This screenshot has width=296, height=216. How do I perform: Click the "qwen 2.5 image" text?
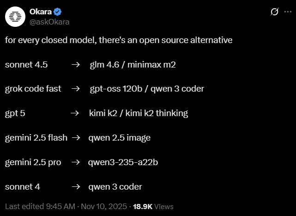120,138
